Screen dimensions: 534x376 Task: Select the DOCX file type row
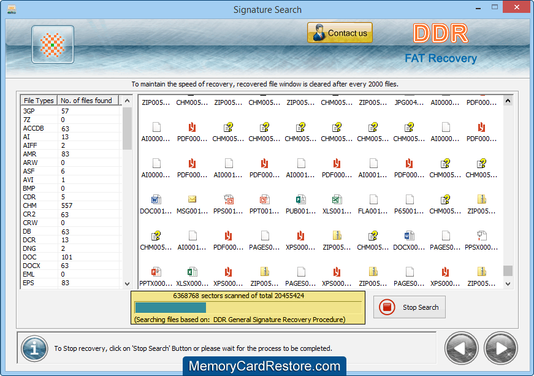click(x=71, y=266)
